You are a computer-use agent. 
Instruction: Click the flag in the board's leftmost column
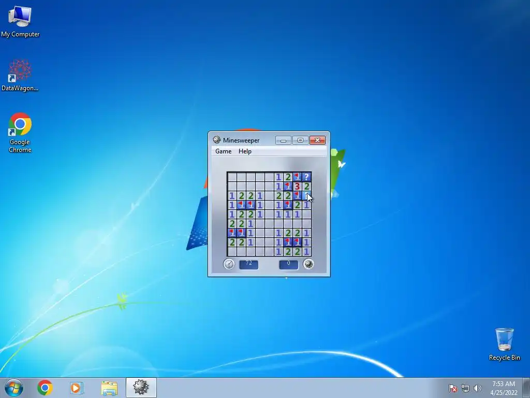(x=232, y=233)
